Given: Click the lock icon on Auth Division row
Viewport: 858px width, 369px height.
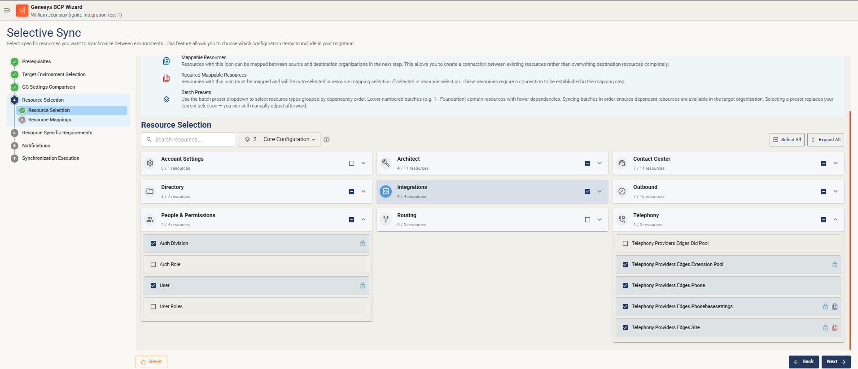Looking at the screenshot, I should 363,244.
